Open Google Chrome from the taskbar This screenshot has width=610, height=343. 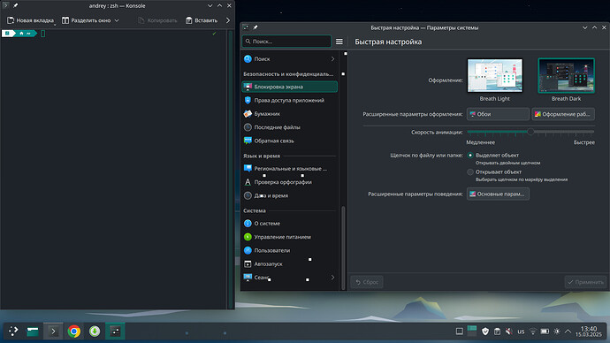(74, 332)
